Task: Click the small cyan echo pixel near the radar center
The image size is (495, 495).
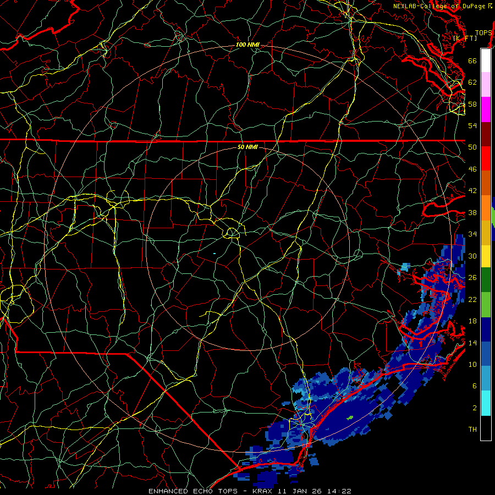Action: click(215, 254)
